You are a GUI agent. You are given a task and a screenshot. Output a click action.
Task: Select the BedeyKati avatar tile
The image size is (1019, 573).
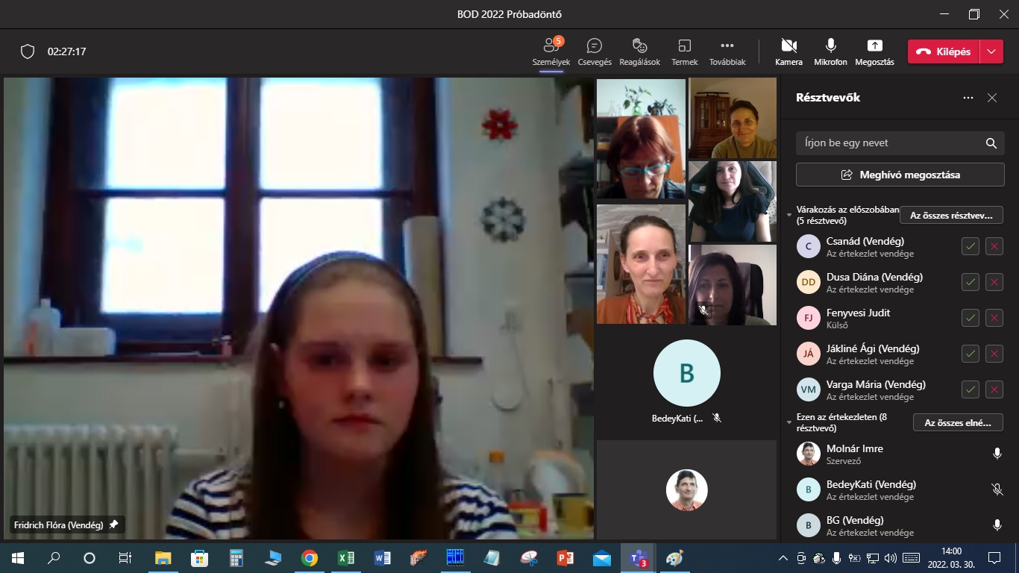[686, 381]
